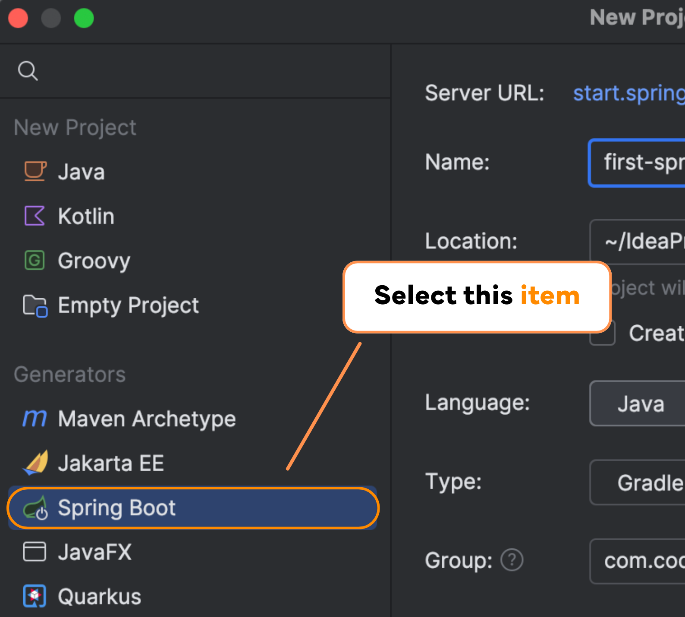685x617 pixels.
Task: Select the Quarkus logo icon
Action: (x=35, y=596)
